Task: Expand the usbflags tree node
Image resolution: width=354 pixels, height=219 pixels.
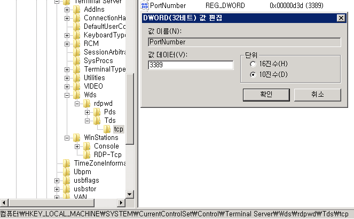Action: tap(57, 181)
